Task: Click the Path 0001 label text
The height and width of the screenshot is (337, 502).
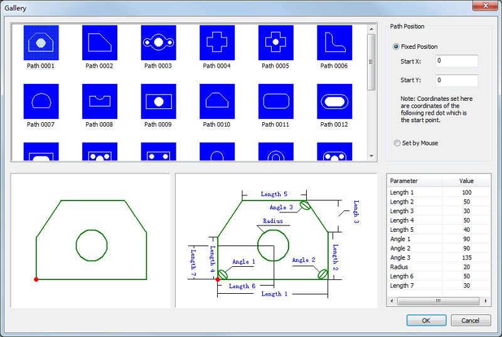Action: (41, 66)
